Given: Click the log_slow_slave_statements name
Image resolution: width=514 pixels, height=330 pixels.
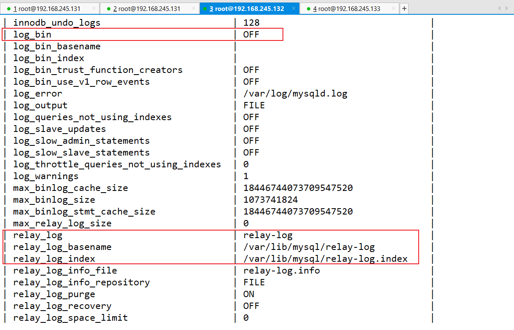Looking at the screenshot, I should 81,153.
